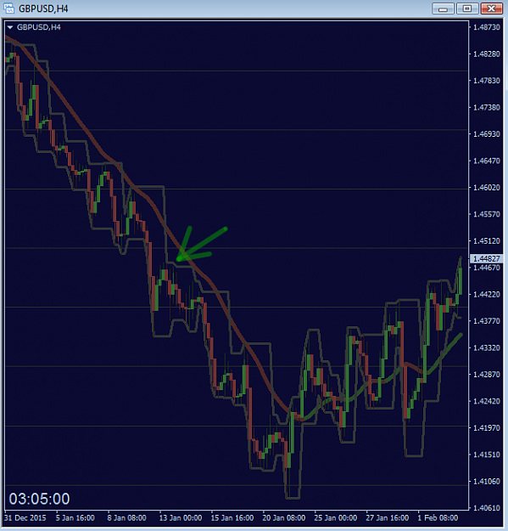
Task: Click price level 1.43770 on scale
Action: [486, 321]
